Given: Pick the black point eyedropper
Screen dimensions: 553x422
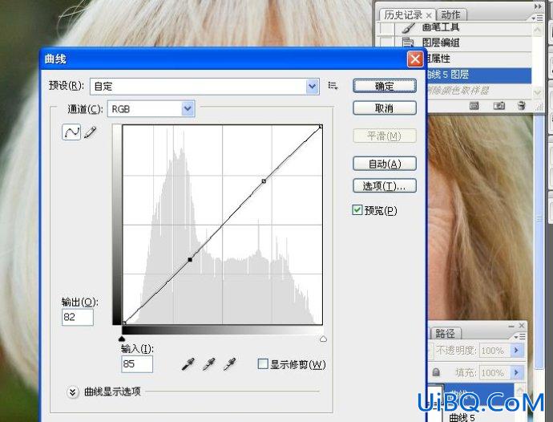Looking at the screenshot, I should pos(188,364).
